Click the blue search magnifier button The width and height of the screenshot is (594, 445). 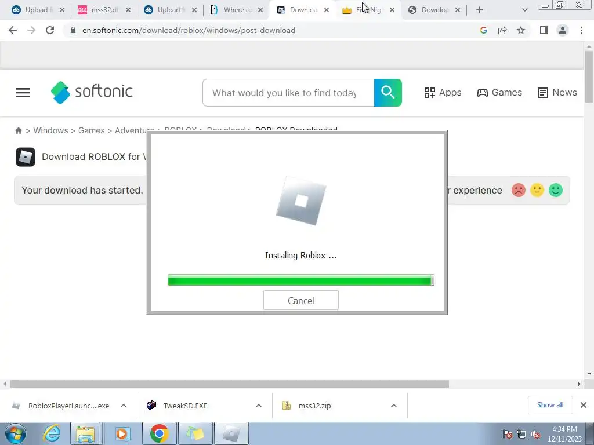click(x=388, y=93)
